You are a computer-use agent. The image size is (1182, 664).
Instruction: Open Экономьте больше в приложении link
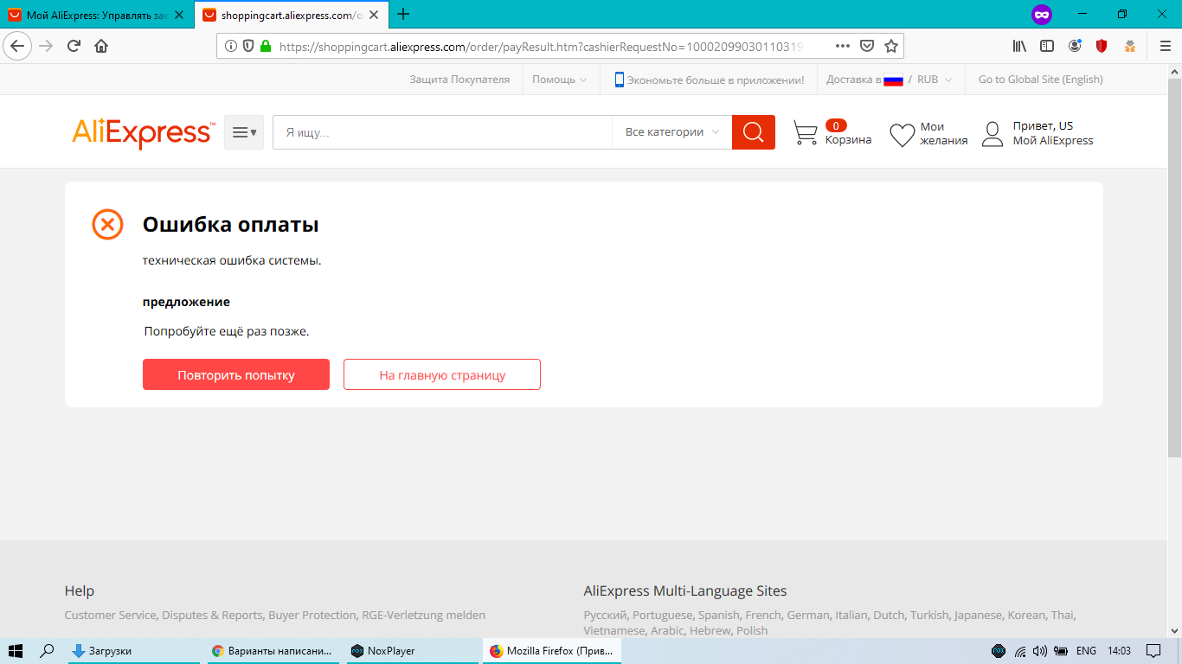tap(716, 80)
